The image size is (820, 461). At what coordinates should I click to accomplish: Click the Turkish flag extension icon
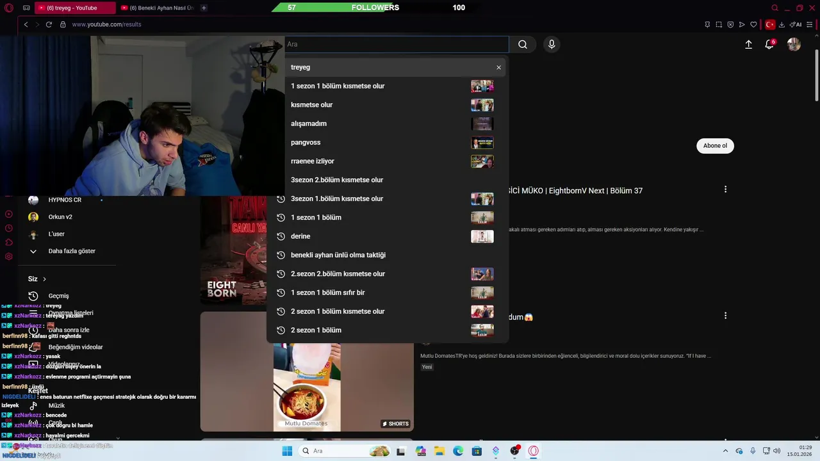pos(770,24)
